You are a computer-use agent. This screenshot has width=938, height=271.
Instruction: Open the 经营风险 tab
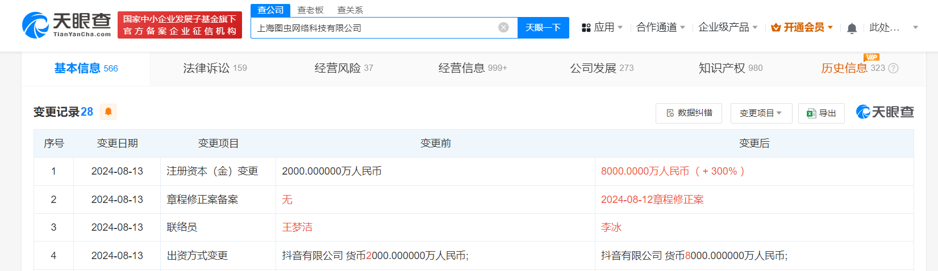click(344, 69)
